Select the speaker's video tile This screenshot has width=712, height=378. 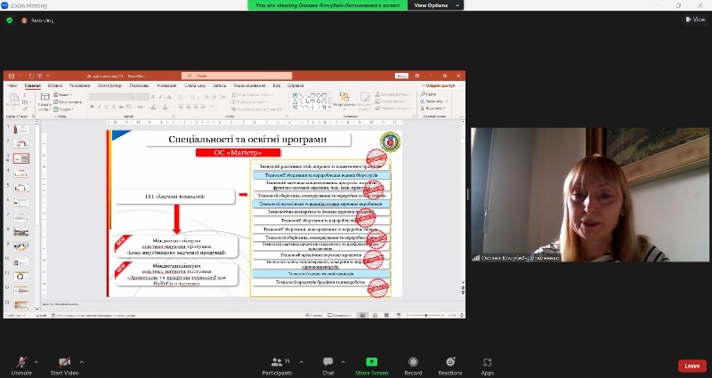[589, 195]
